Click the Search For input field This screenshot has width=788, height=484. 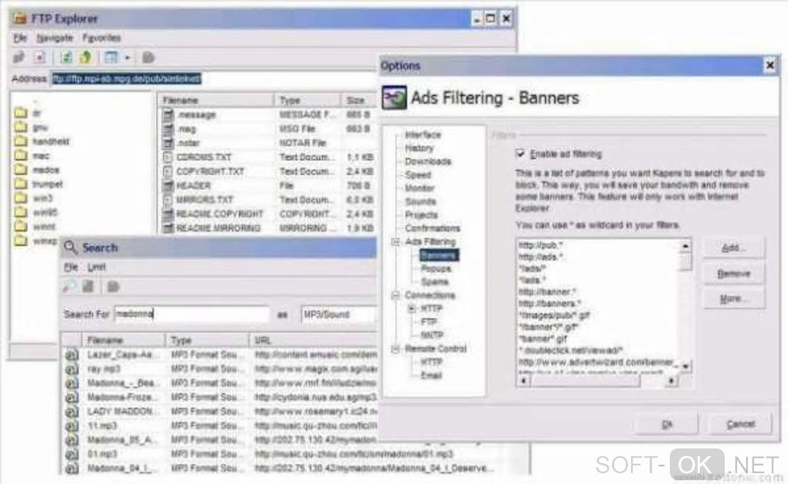click(192, 314)
